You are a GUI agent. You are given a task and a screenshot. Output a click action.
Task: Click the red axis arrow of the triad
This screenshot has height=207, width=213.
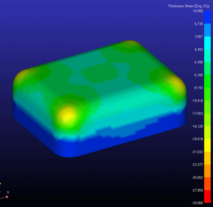pos(5,197)
